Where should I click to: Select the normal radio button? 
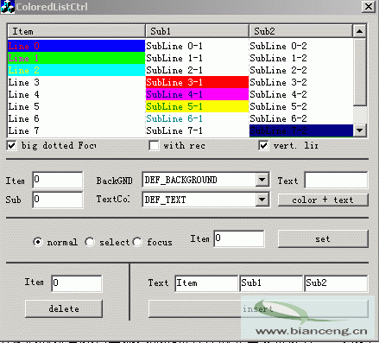coord(38,242)
